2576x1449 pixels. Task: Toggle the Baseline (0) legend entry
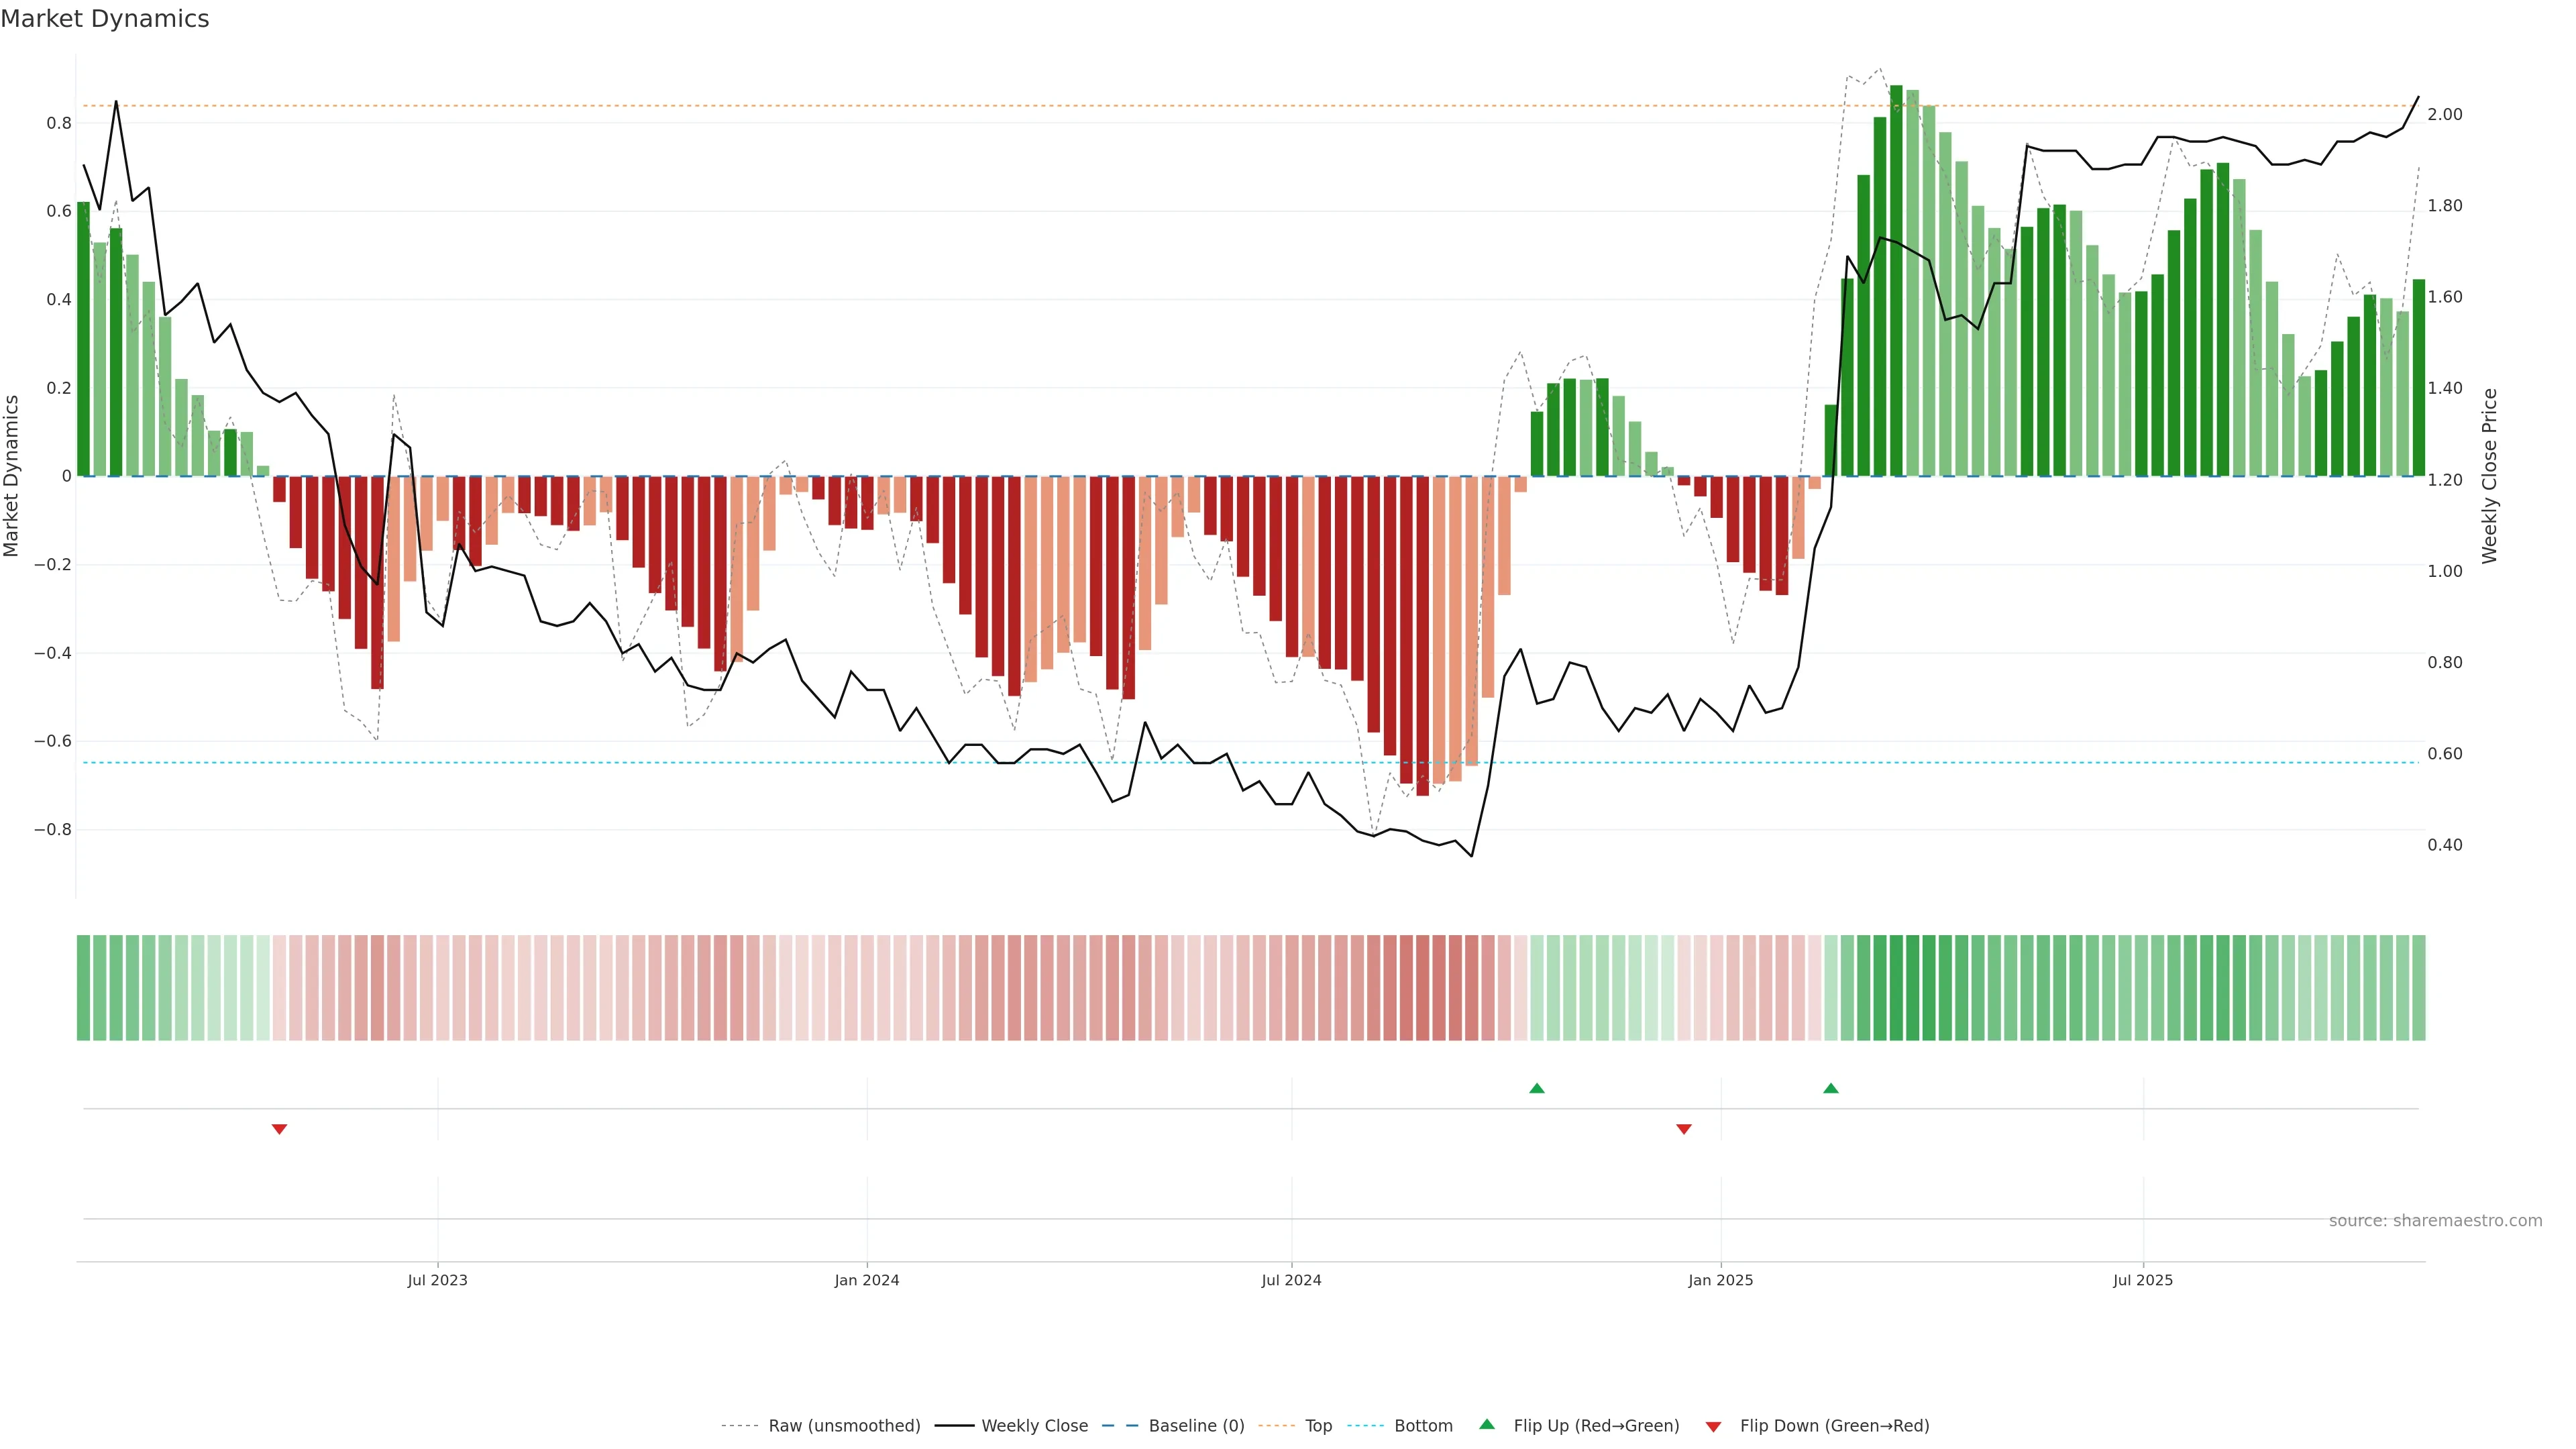pyautogui.click(x=1196, y=1426)
